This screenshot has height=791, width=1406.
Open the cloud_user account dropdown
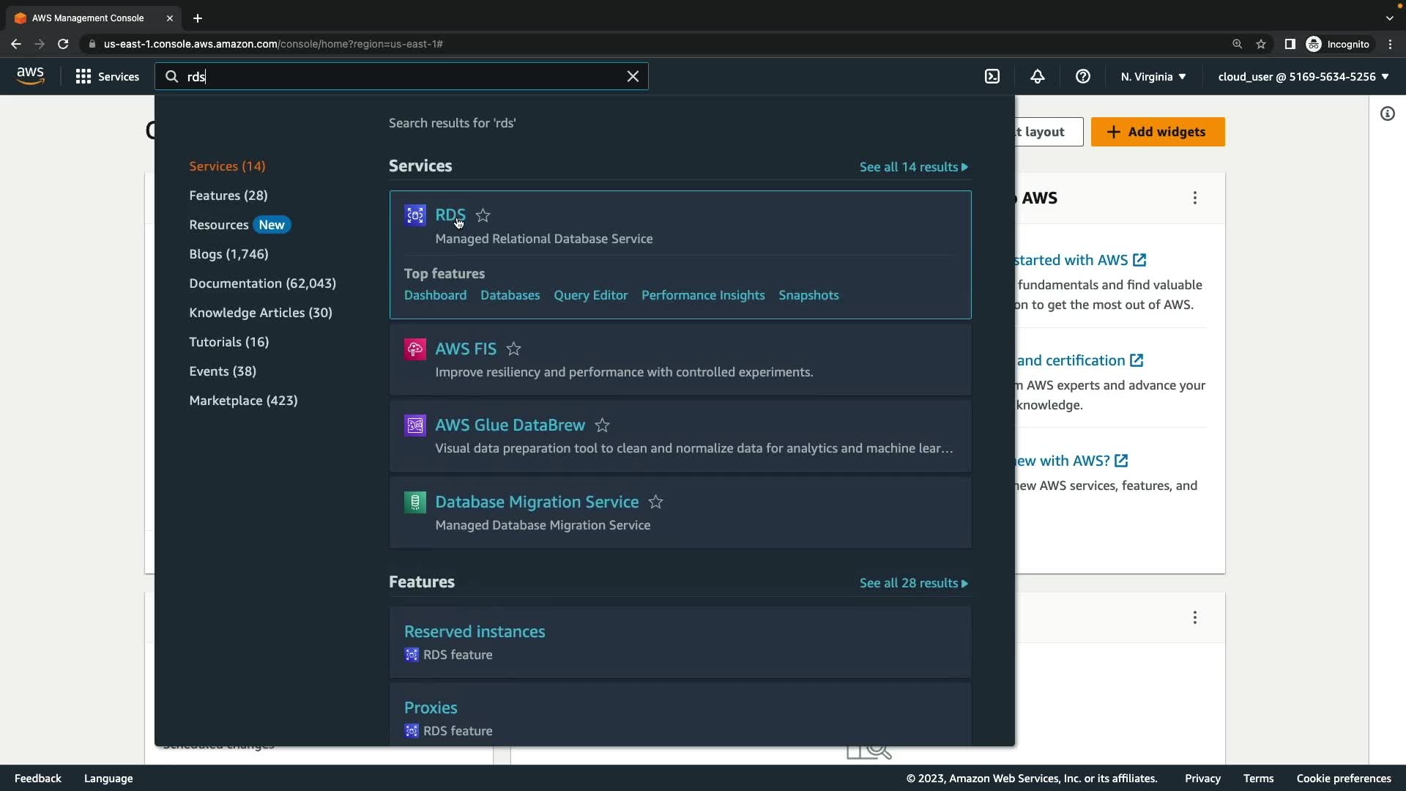pos(1303,76)
